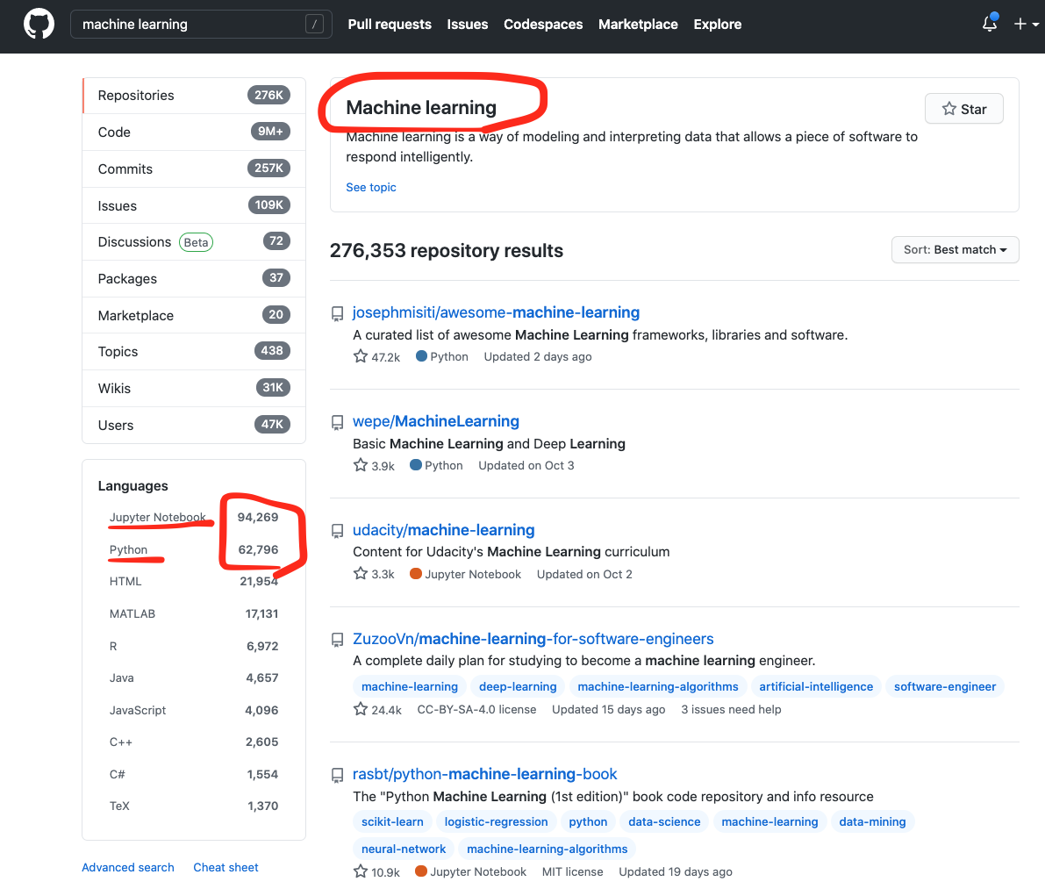1045x896 pixels.
Task: Click the data-science topic tag
Action: (664, 822)
